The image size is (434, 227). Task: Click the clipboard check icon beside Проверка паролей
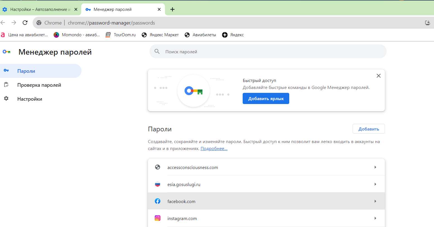6,84
